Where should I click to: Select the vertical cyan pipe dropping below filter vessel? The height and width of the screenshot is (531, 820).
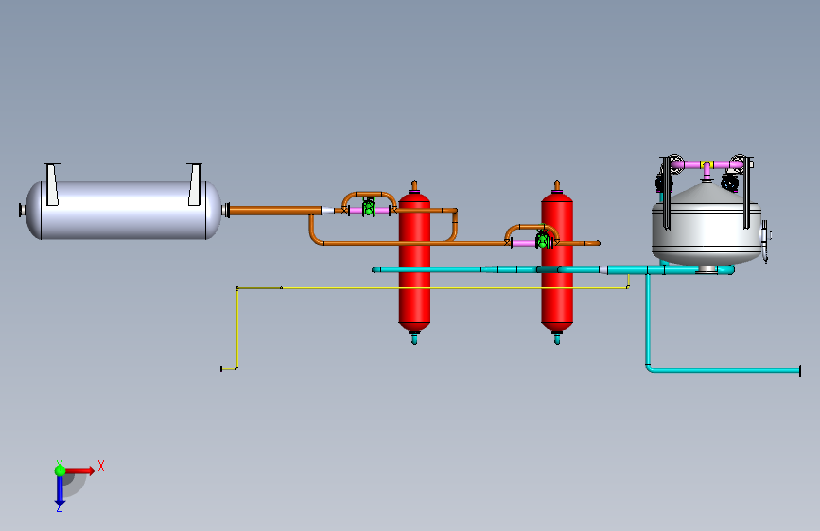pos(648,318)
